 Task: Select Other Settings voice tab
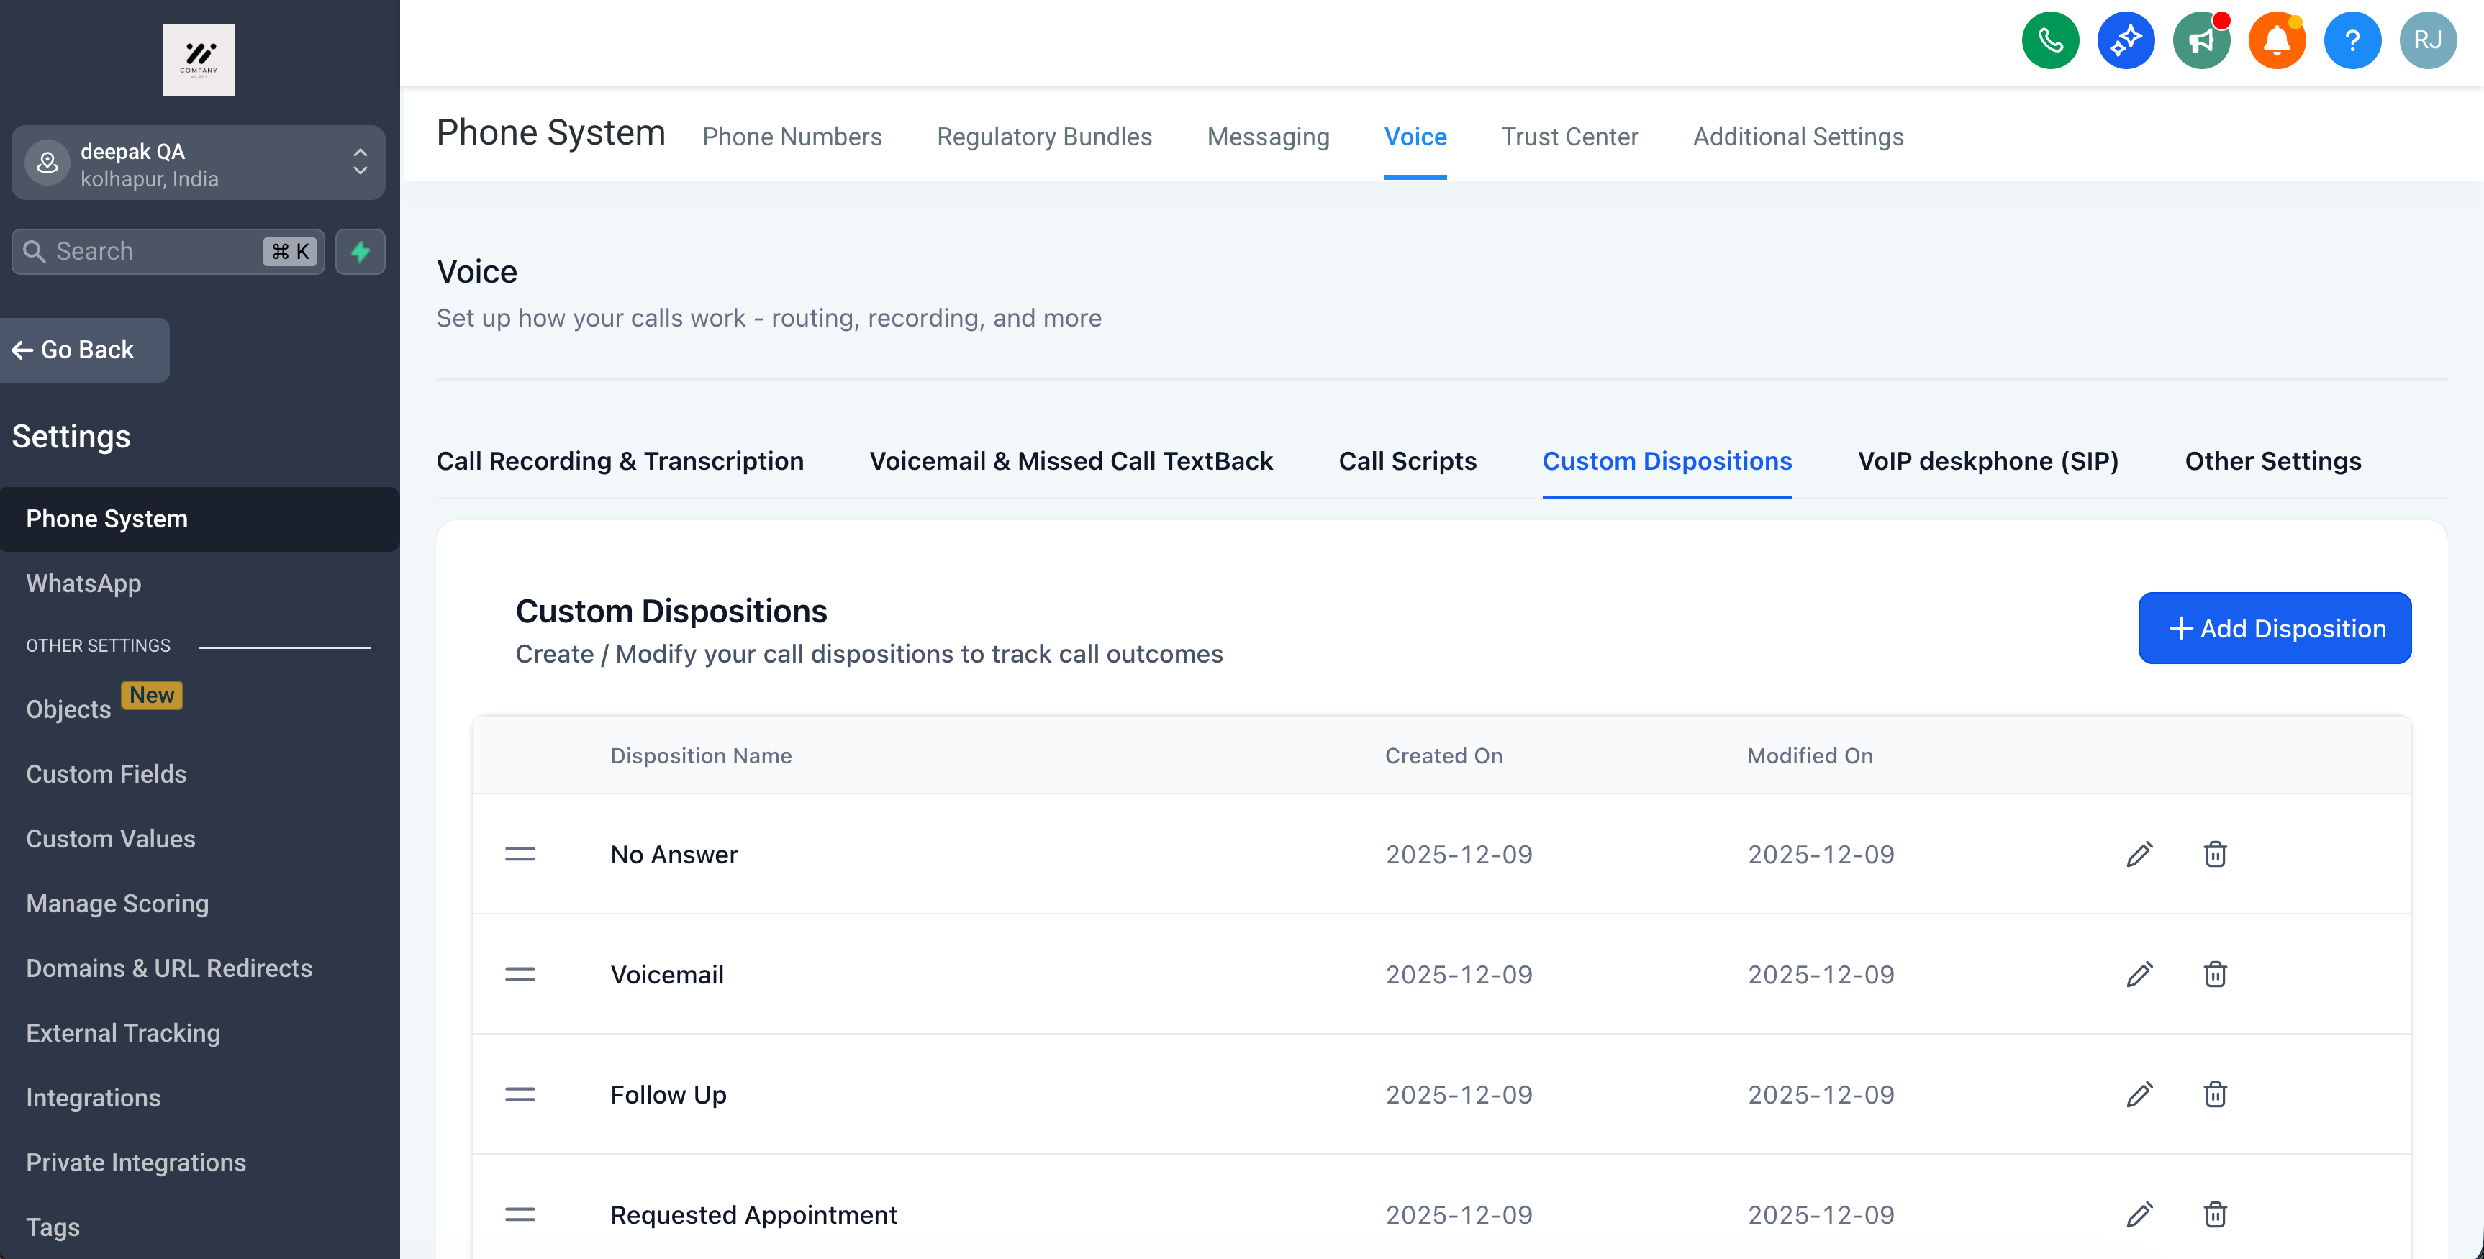2272,461
